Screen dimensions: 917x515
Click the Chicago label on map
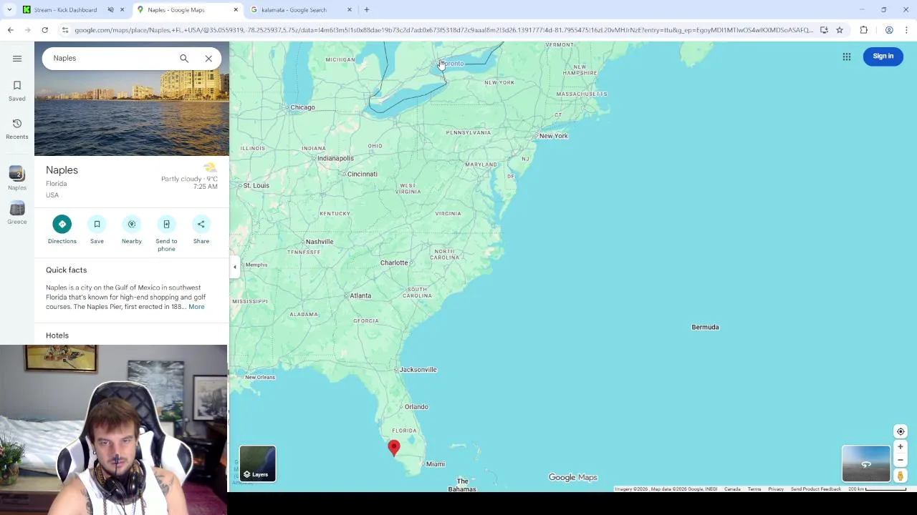[x=302, y=107]
